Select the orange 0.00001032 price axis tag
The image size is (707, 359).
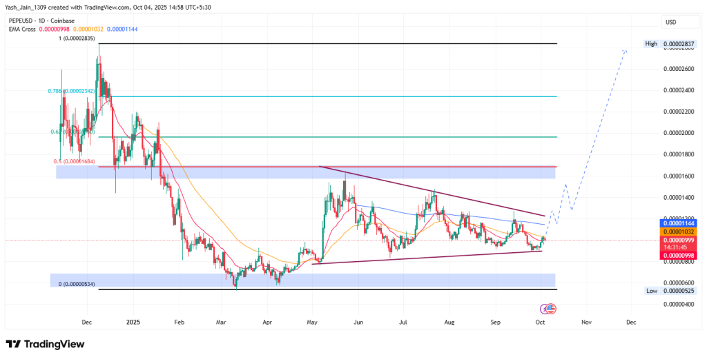[x=679, y=233]
